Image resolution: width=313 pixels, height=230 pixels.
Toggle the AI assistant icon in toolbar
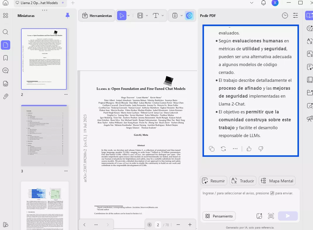click(x=189, y=15)
